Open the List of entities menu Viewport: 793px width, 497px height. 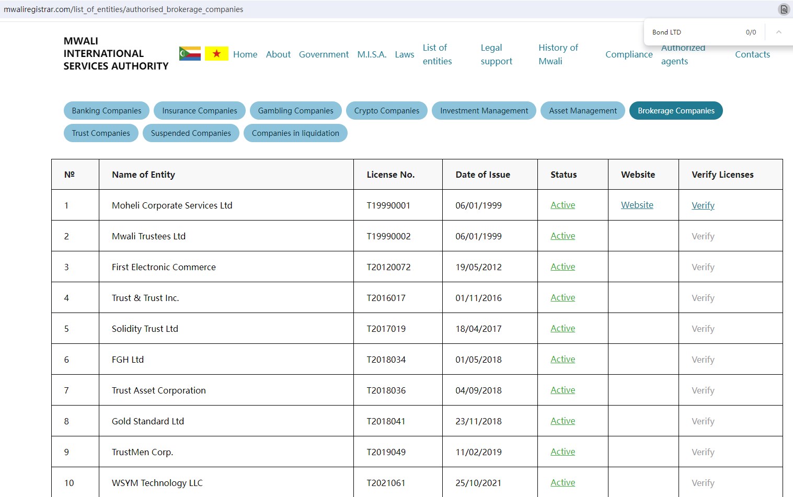tap(437, 54)
